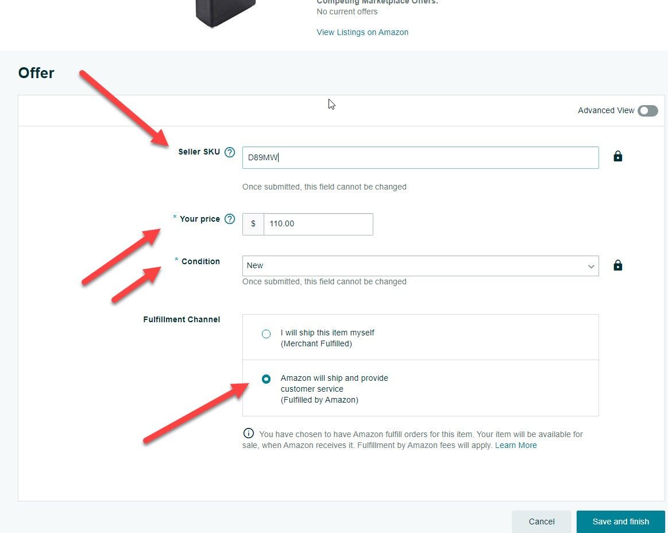Click the product image thumbnail
The height and width of the screenshot is (533, 668).
[x=225, y=14]
